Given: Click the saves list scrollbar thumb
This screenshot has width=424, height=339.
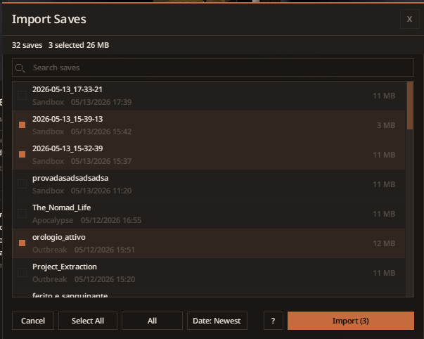Looking at the screenshot, I should (410, 105).
